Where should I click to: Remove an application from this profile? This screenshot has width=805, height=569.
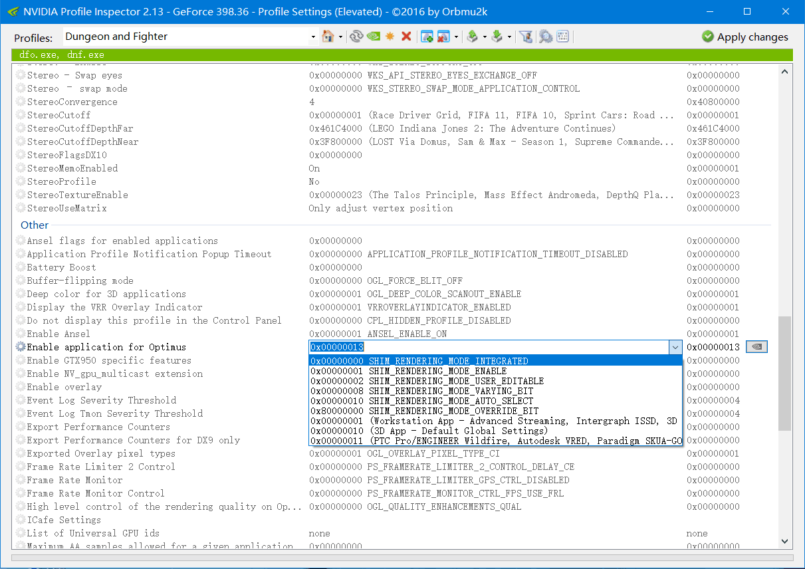[x=443, y=37]
